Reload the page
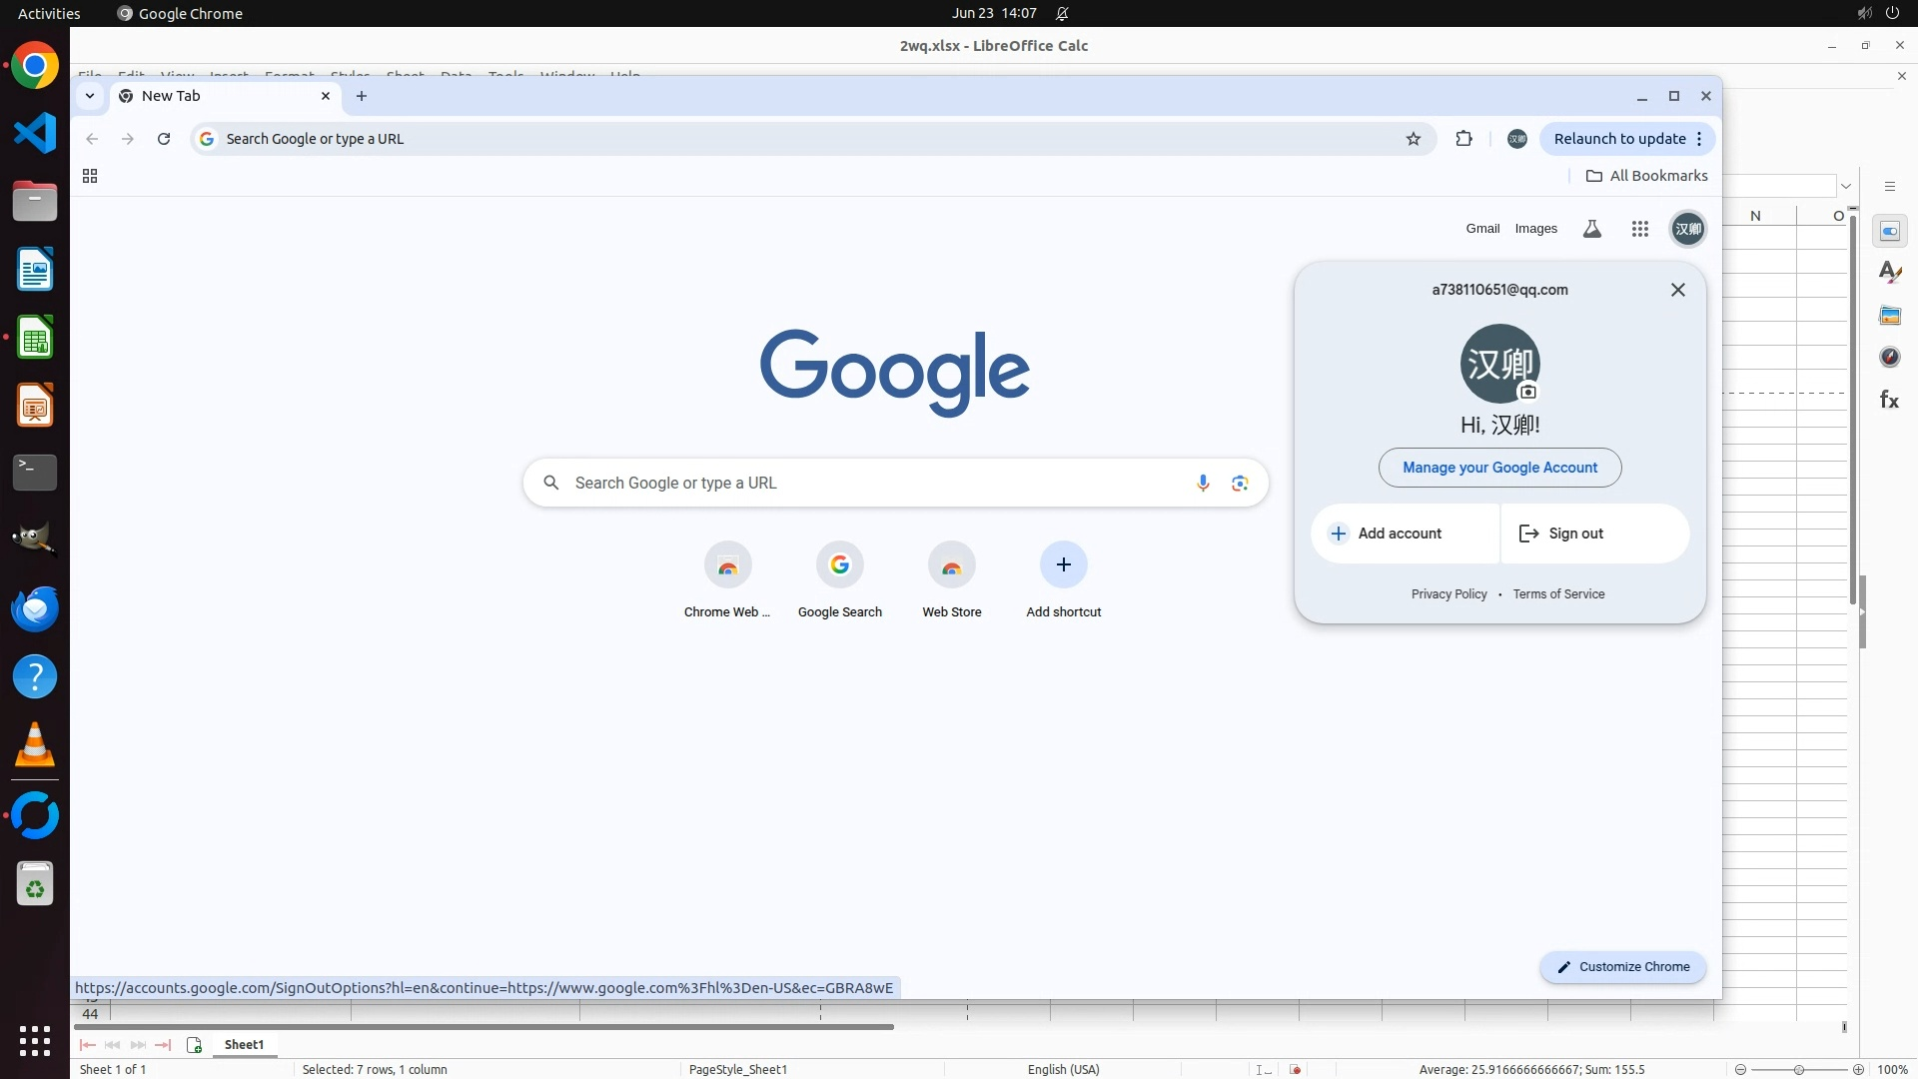The height and width of the screenshot is (1079, 1918). point(164,139)
